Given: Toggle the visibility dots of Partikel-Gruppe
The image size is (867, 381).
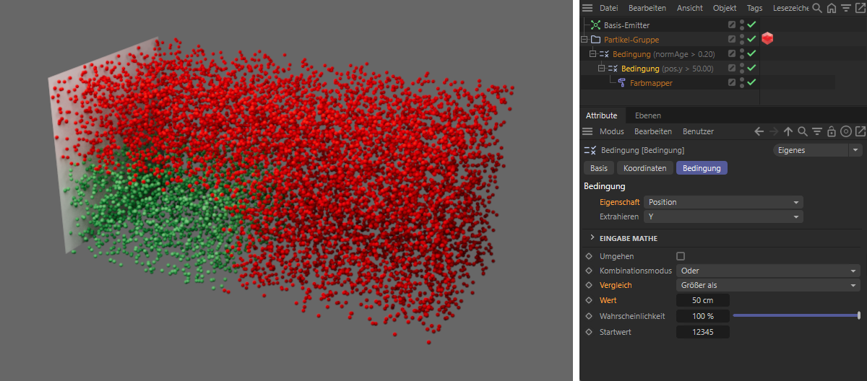Looking at the screenshot, I should (x=742, y=40).
